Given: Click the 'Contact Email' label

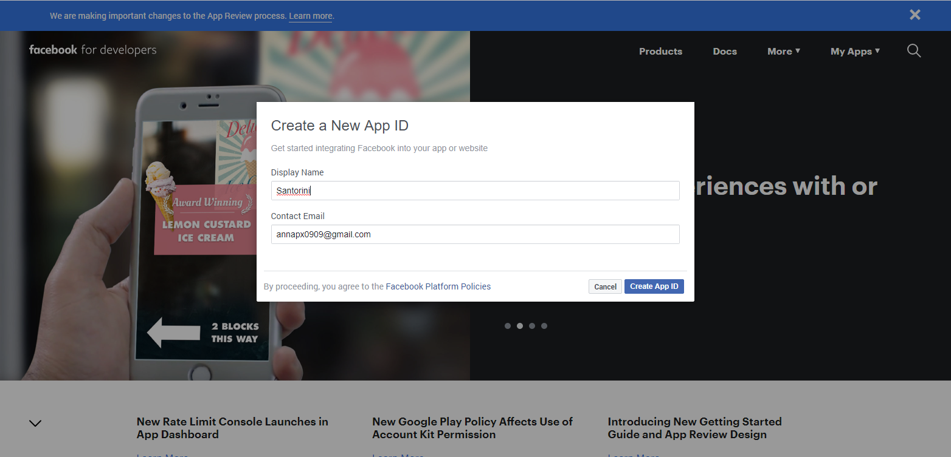Looking at the screenshot, I should pos(298,216).
